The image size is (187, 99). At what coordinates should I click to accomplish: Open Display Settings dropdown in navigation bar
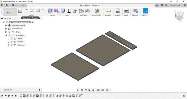tap(99, 90)
